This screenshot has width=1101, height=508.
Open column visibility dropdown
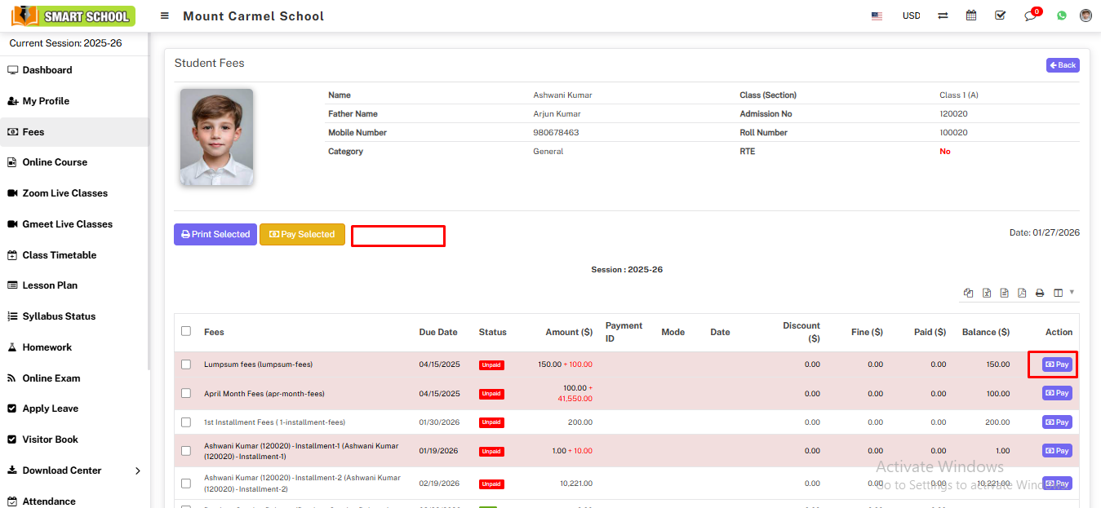[1063, 293]
